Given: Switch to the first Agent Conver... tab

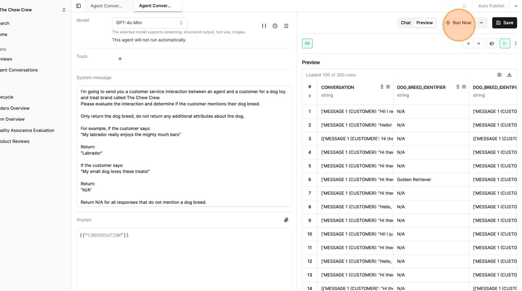Looking at the screenshot, I should [x=107, y=6].
